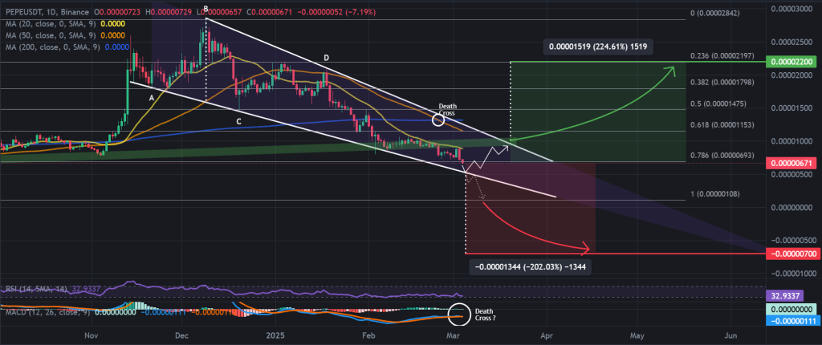Click Jun on the time axis
822x345 pixels.
(730, 335)
